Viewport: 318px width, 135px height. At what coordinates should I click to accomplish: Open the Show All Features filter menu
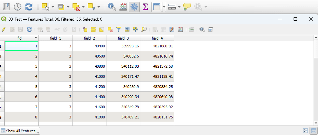20,131
